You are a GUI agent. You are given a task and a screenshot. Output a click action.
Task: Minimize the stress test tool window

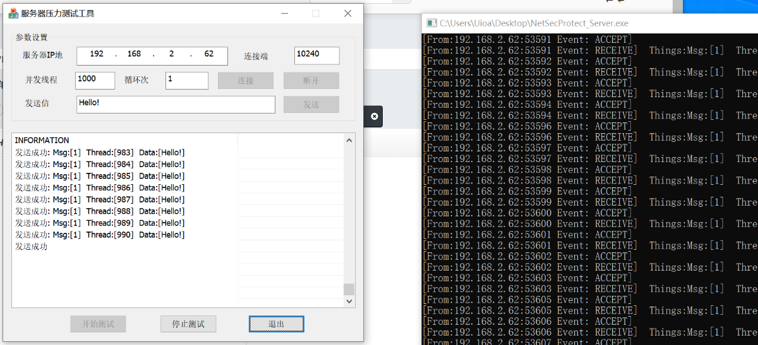pyautogui.click(x=285, y=13)
